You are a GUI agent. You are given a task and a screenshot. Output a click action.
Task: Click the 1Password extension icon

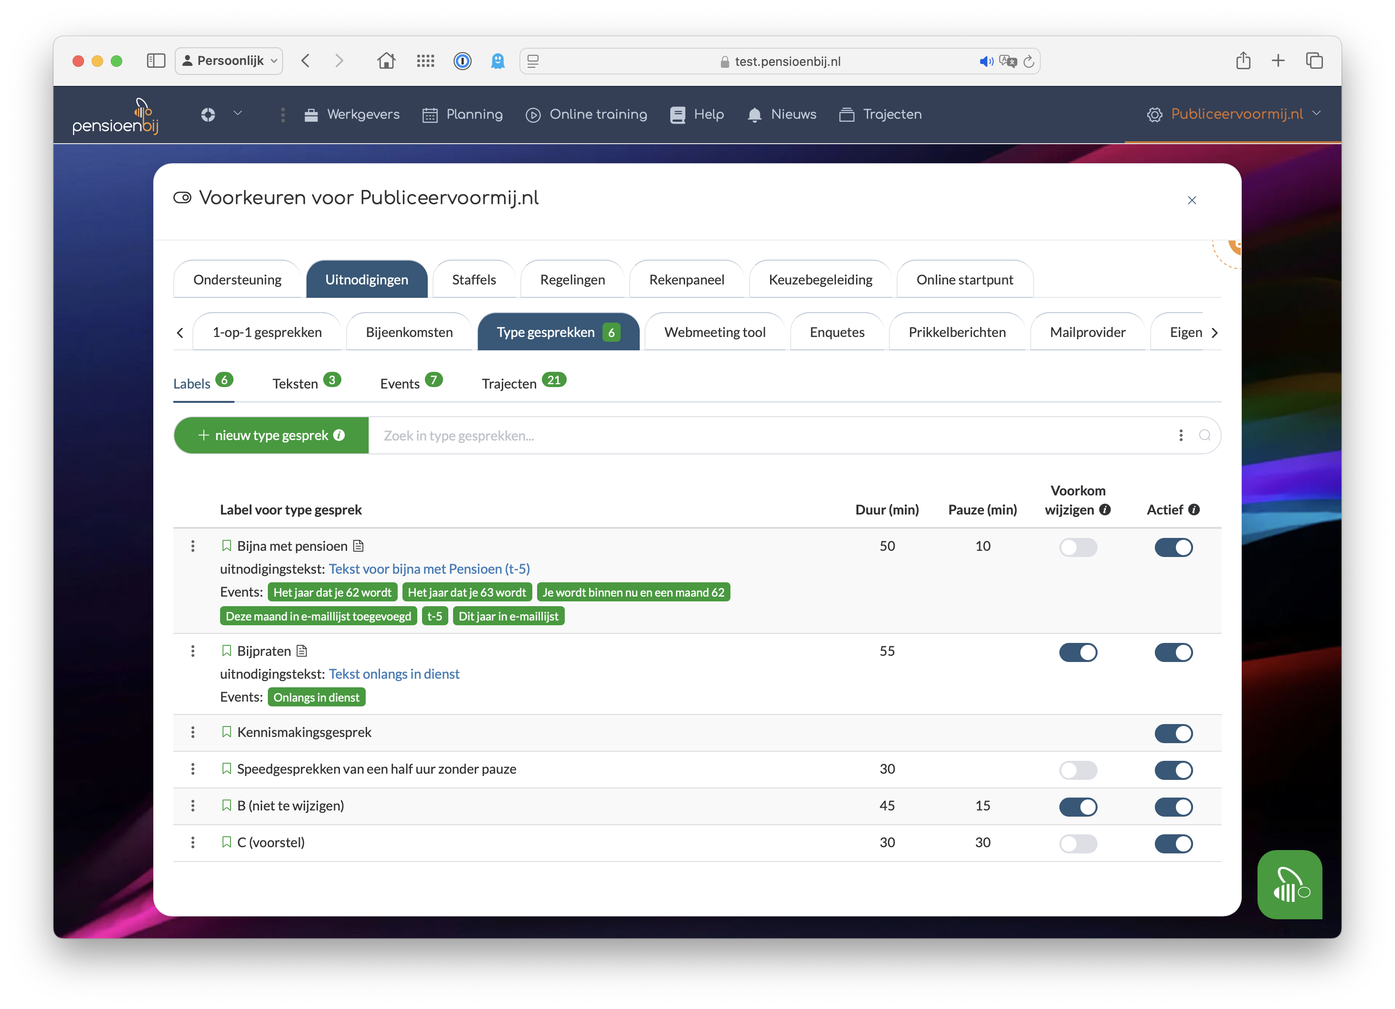coord(462,61)
